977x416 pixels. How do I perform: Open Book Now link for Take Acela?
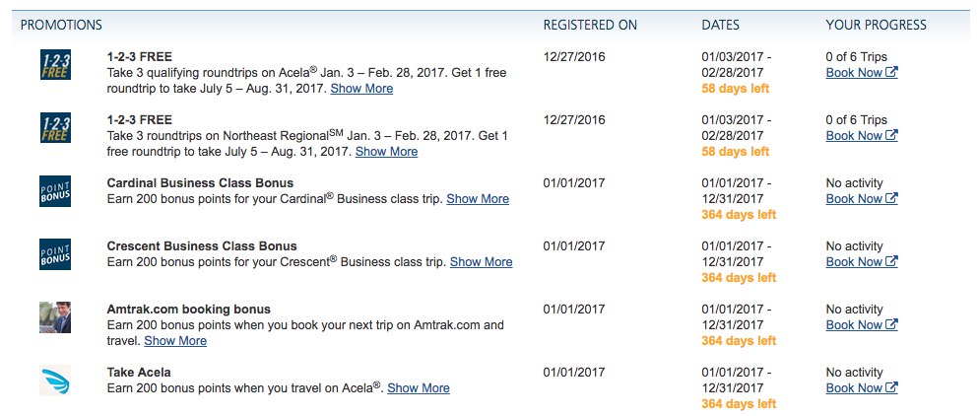[861, 388]
